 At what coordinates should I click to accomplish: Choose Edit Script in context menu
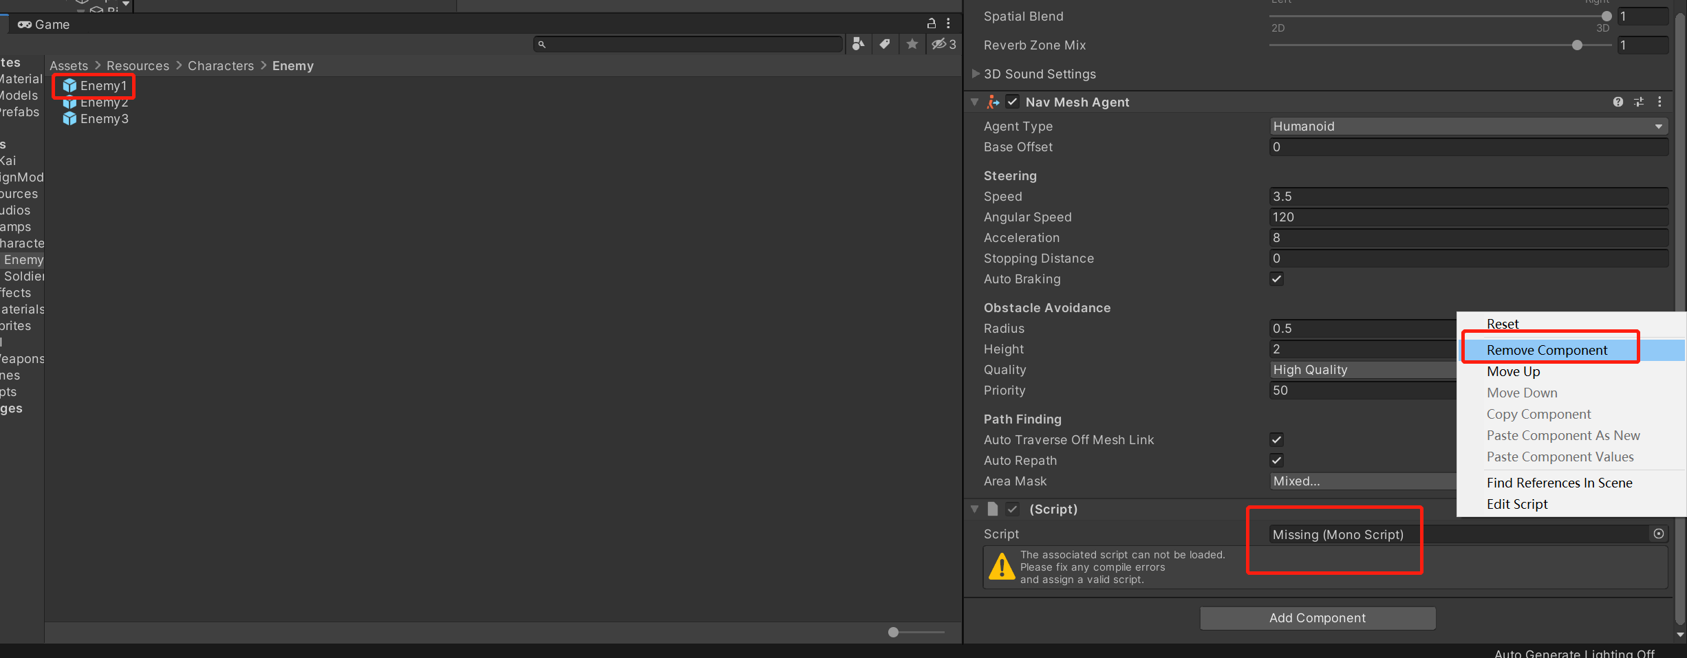(x=1517, y=504)
